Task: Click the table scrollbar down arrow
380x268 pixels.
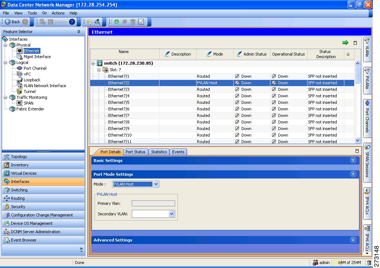Action: pos(357,141)
